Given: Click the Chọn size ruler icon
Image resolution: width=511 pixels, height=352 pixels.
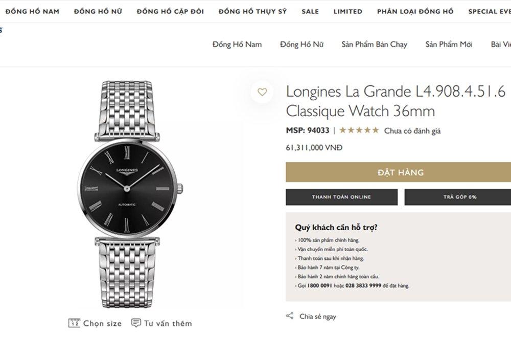Looking at the screenshot, I should (x=74, y=323).
